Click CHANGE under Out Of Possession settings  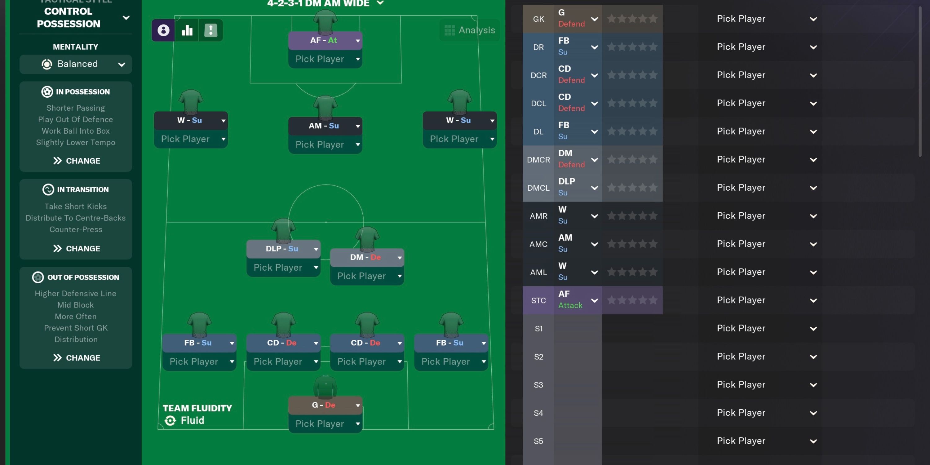pyautogui.click(x=75, y=358)
